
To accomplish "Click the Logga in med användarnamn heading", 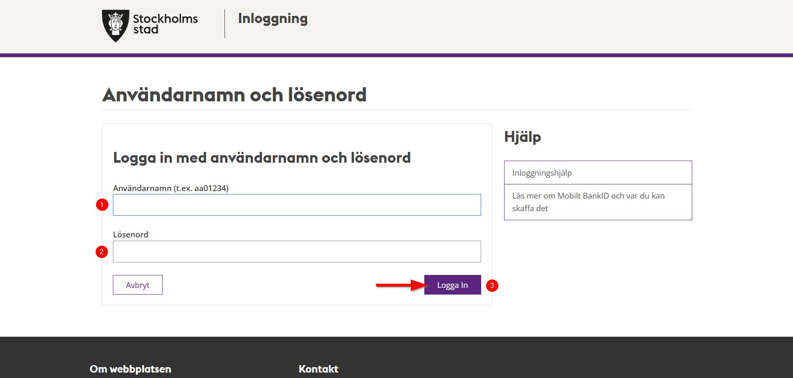I will tap(262, 158).
